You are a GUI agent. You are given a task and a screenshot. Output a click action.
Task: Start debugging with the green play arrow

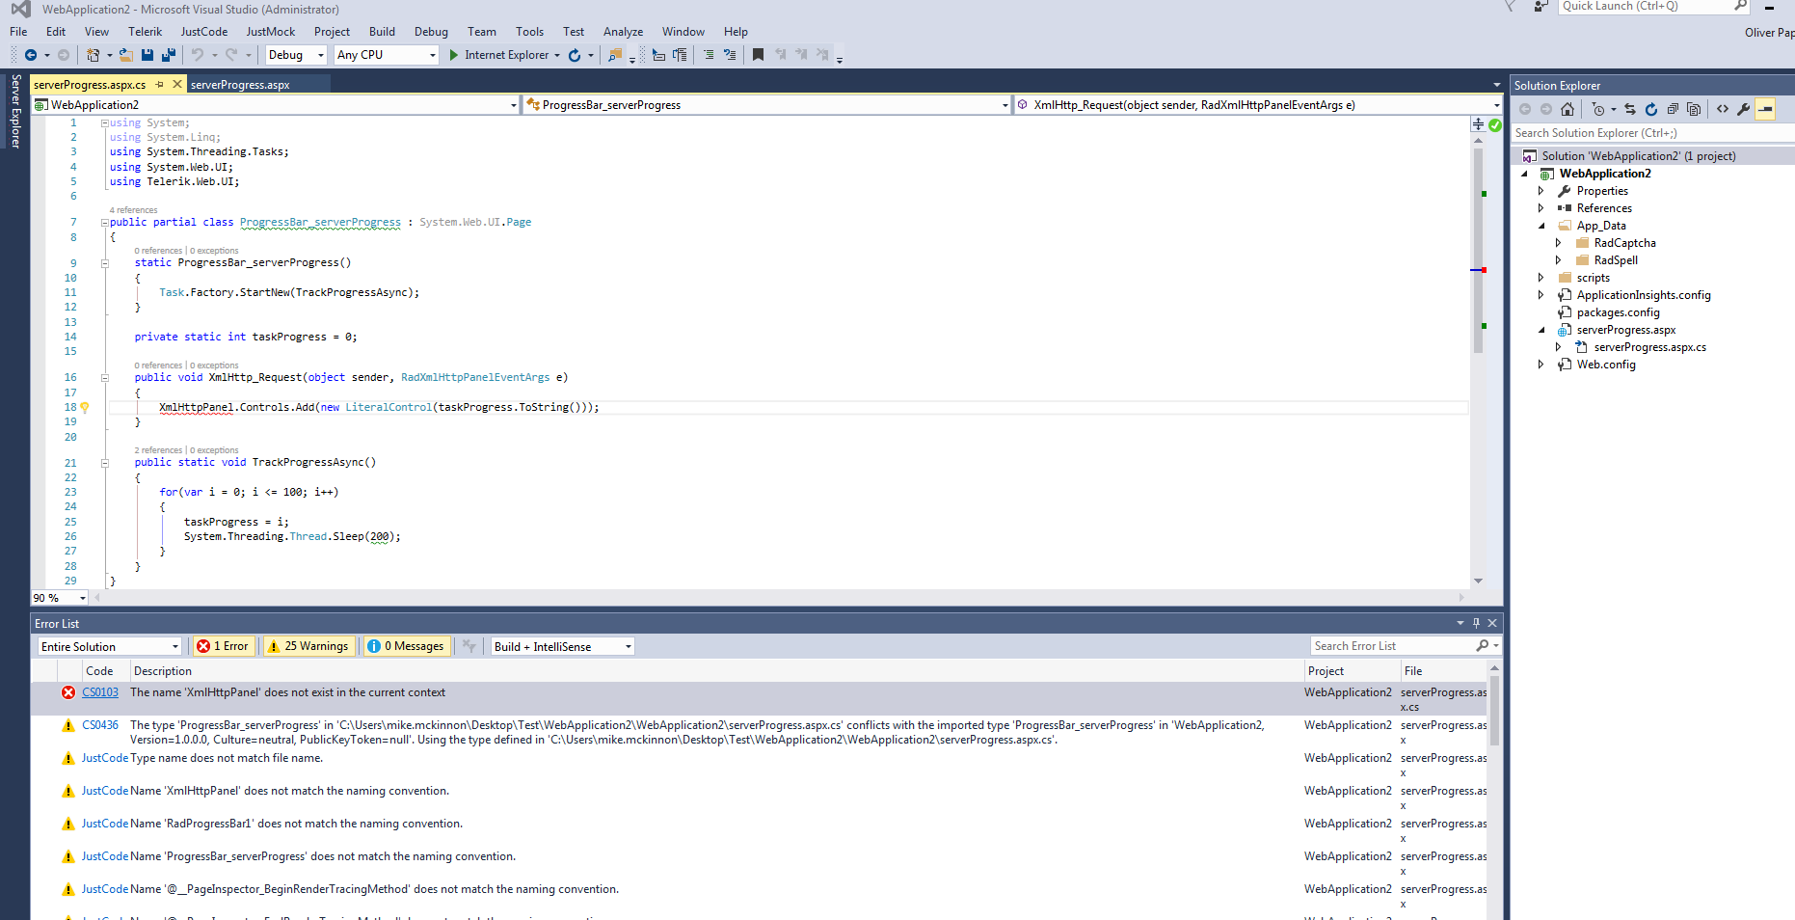[x=454, y=55]
